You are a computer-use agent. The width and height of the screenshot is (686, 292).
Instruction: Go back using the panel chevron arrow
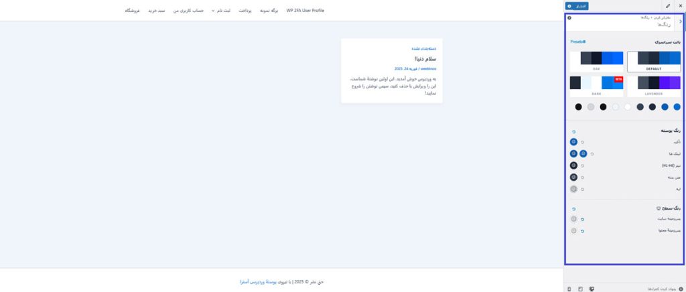coord(681,21)
